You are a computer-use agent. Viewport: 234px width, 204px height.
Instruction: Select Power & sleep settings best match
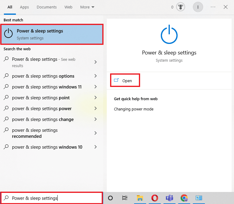pyautogui.click(x=52, y=34)
